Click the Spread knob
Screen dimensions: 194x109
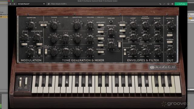click(170, 52)
